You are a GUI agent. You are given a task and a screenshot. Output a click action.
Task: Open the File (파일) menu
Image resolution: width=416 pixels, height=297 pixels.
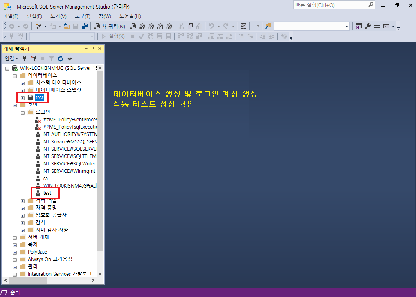(11, 16)
